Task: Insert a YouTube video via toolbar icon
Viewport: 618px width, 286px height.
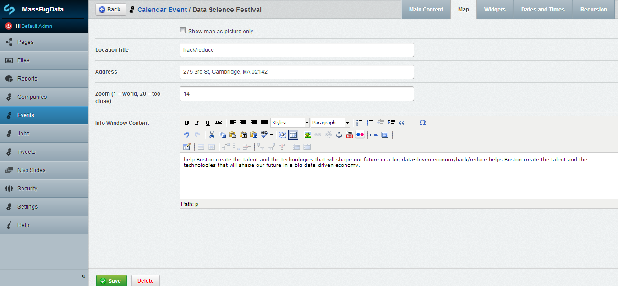Action: (x=350, y=135)
